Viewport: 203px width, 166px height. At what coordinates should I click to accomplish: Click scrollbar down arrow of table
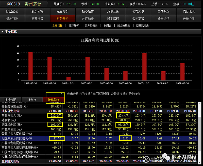click(x=199, y=162)
